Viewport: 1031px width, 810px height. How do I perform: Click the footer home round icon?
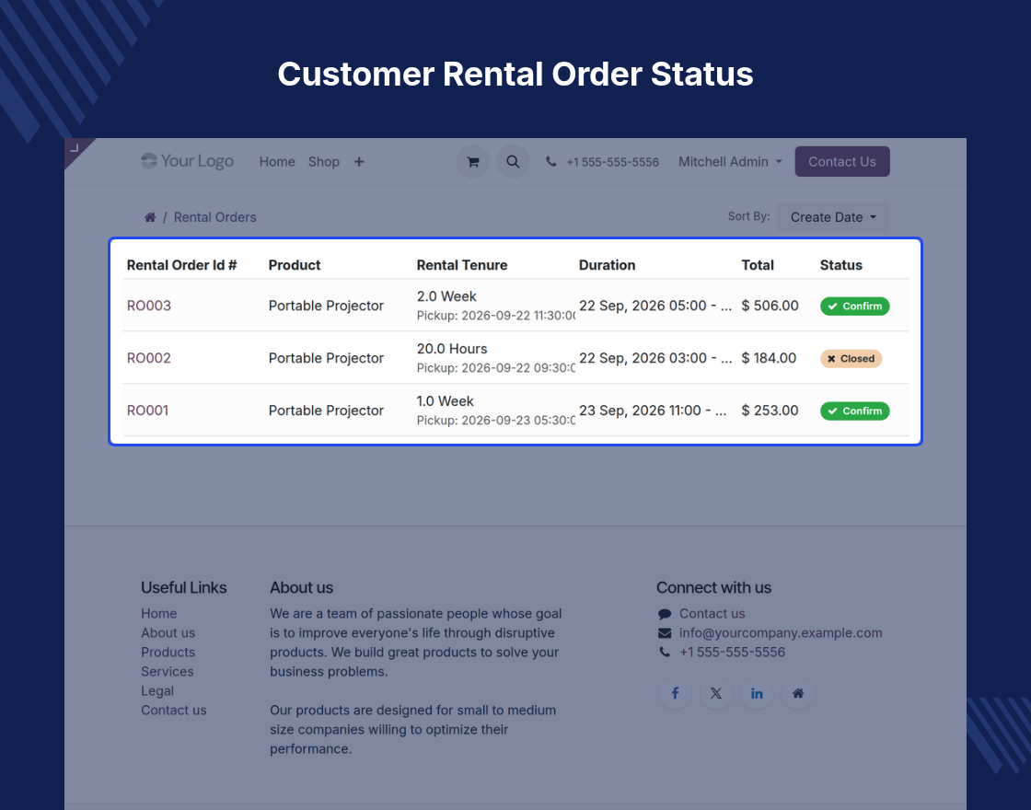(x=798, y=693)
